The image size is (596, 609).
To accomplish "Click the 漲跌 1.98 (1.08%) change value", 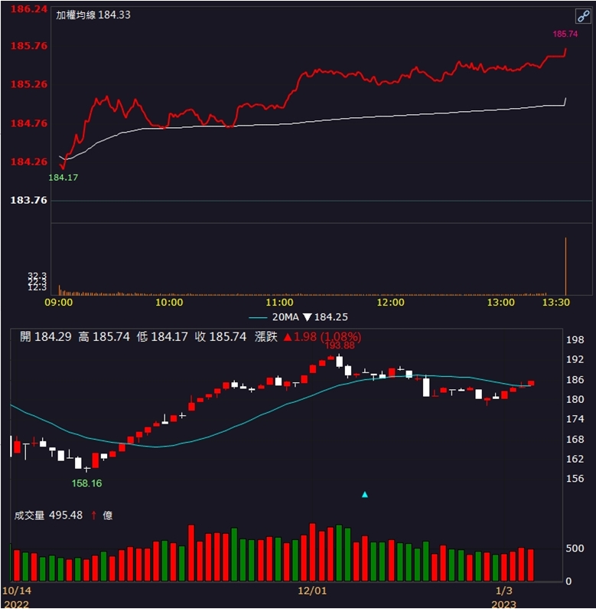I will [x=308, y=336].
